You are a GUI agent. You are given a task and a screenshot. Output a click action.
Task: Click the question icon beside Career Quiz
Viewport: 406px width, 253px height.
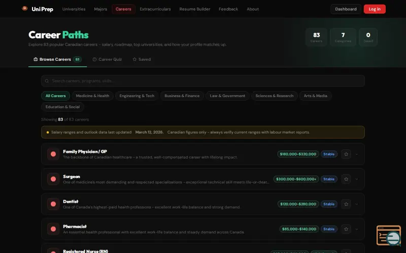click(x=94, y=59)
